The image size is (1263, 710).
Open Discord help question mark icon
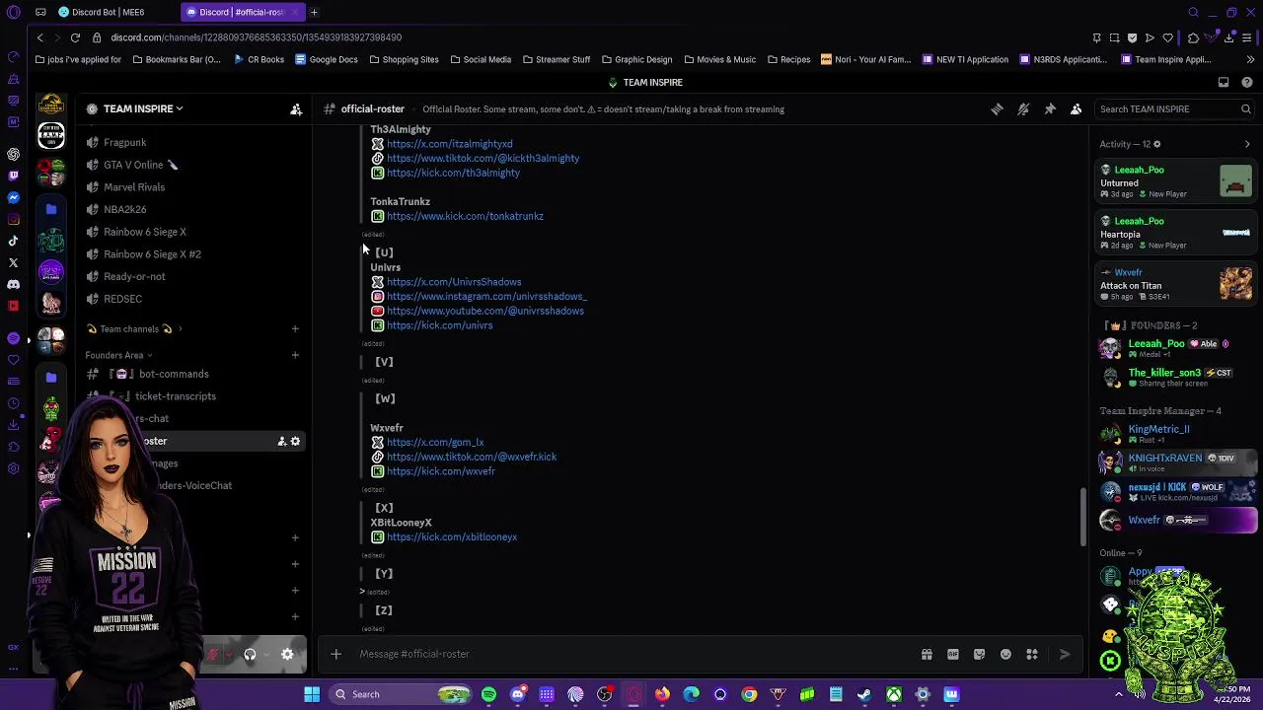click(x=1247, y=83)
